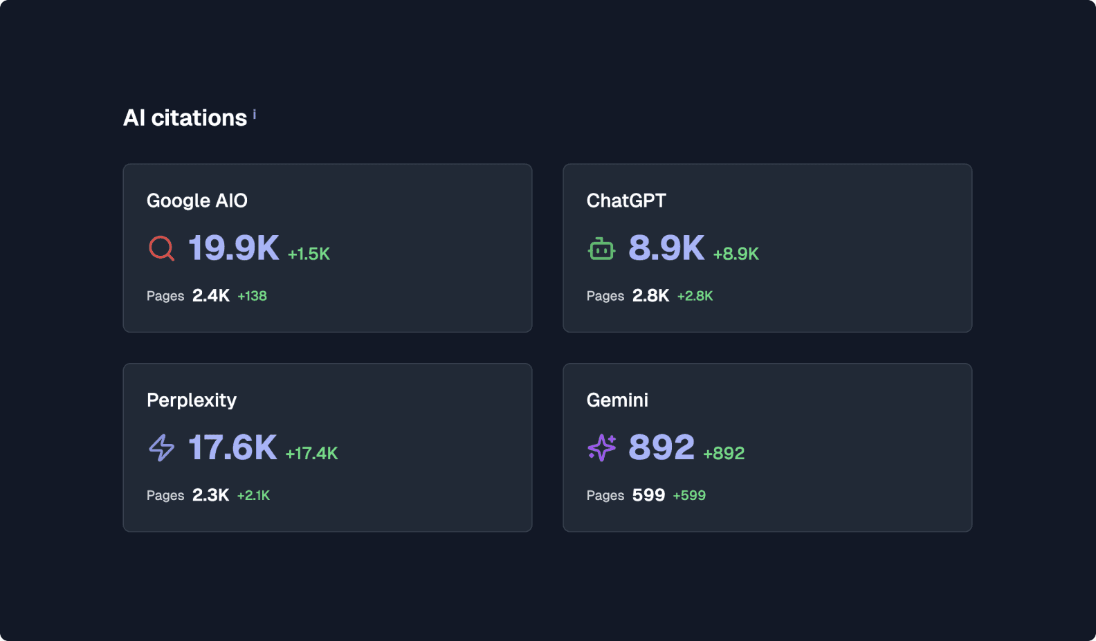Click the AI citations section heading
Viewport: 1096px width, 641px height.
tap(184, 117)
